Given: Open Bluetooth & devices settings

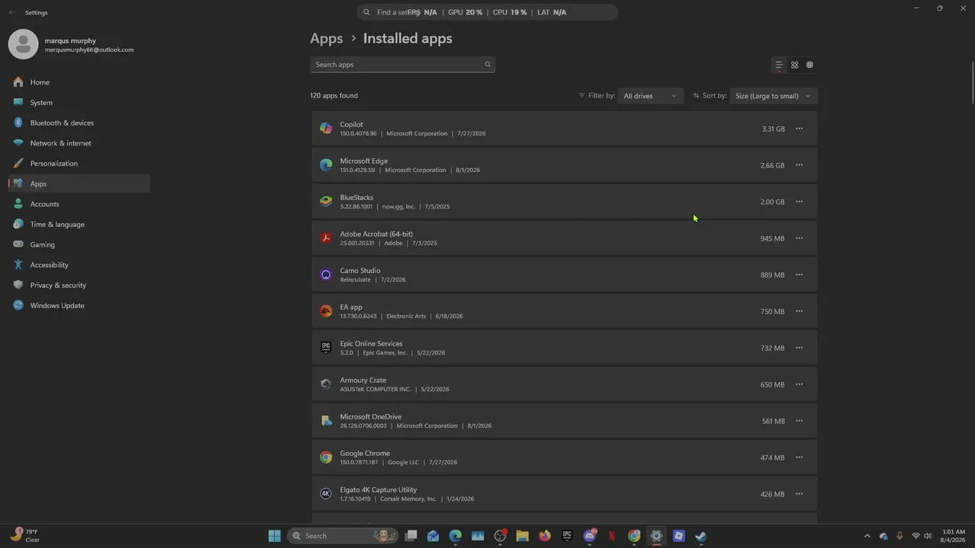Looking at the screenshot, I should [x=79, y=123].
